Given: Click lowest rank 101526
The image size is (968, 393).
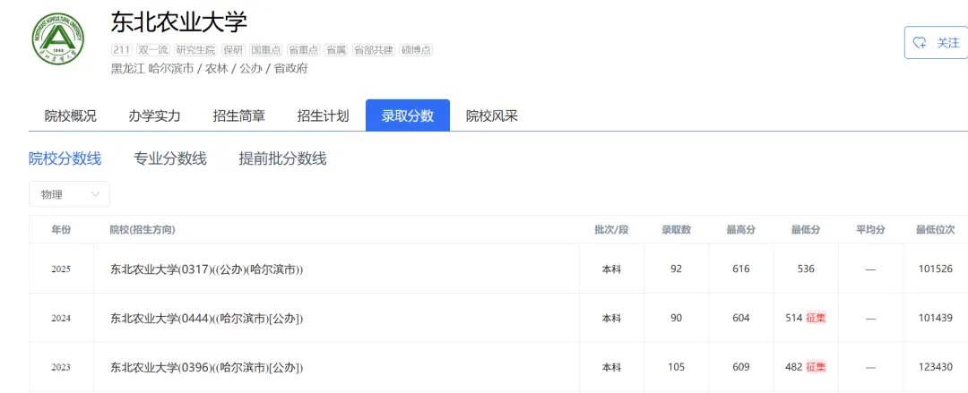Looking at the screenshot, I should point(935,269).
